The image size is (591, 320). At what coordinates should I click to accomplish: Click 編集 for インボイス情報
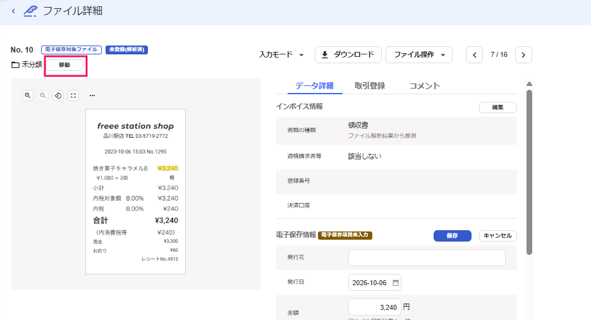click(497, 107)
